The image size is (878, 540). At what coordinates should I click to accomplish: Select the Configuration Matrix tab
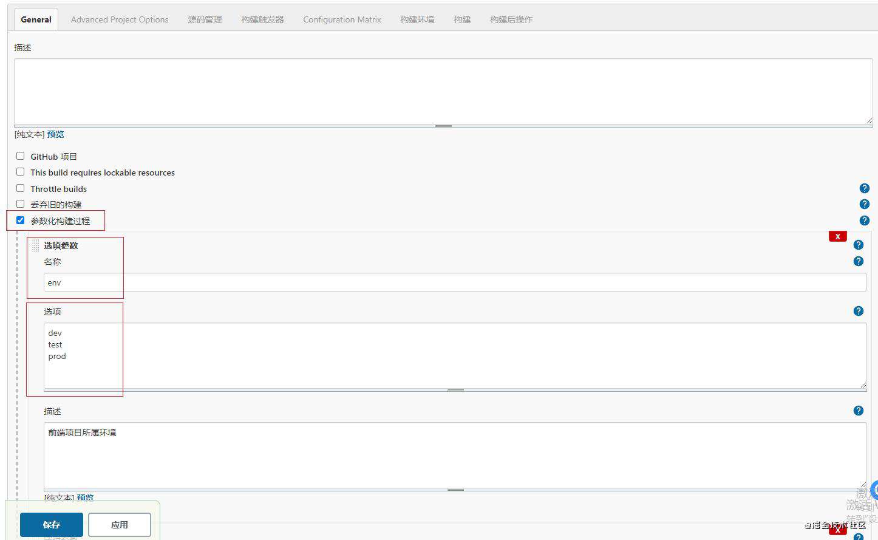(342, 19)
